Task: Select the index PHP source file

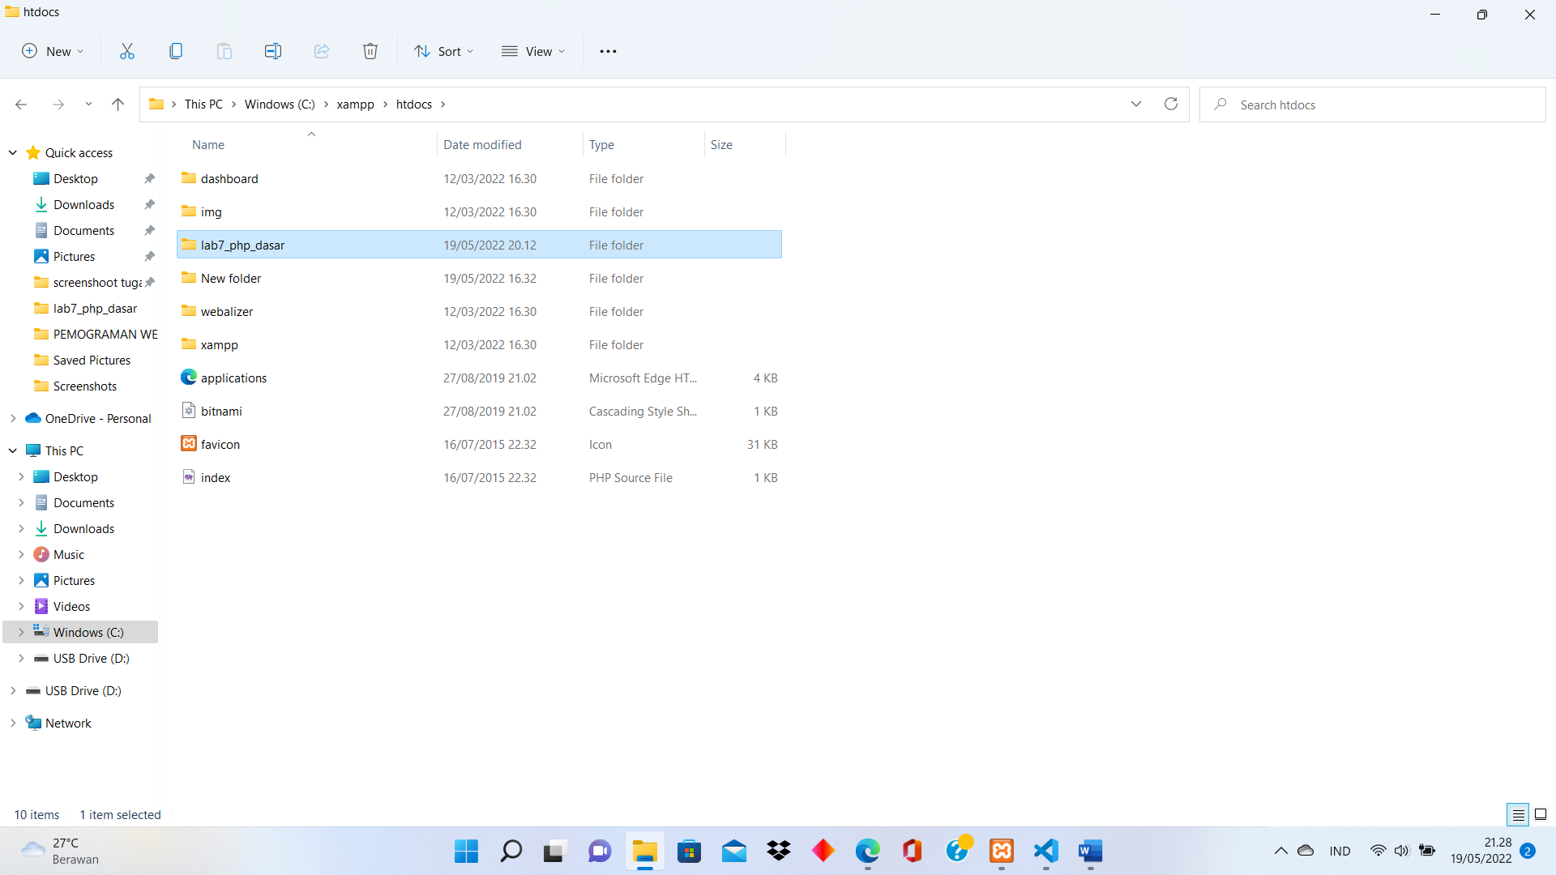Action: click(x=216, y=477)
